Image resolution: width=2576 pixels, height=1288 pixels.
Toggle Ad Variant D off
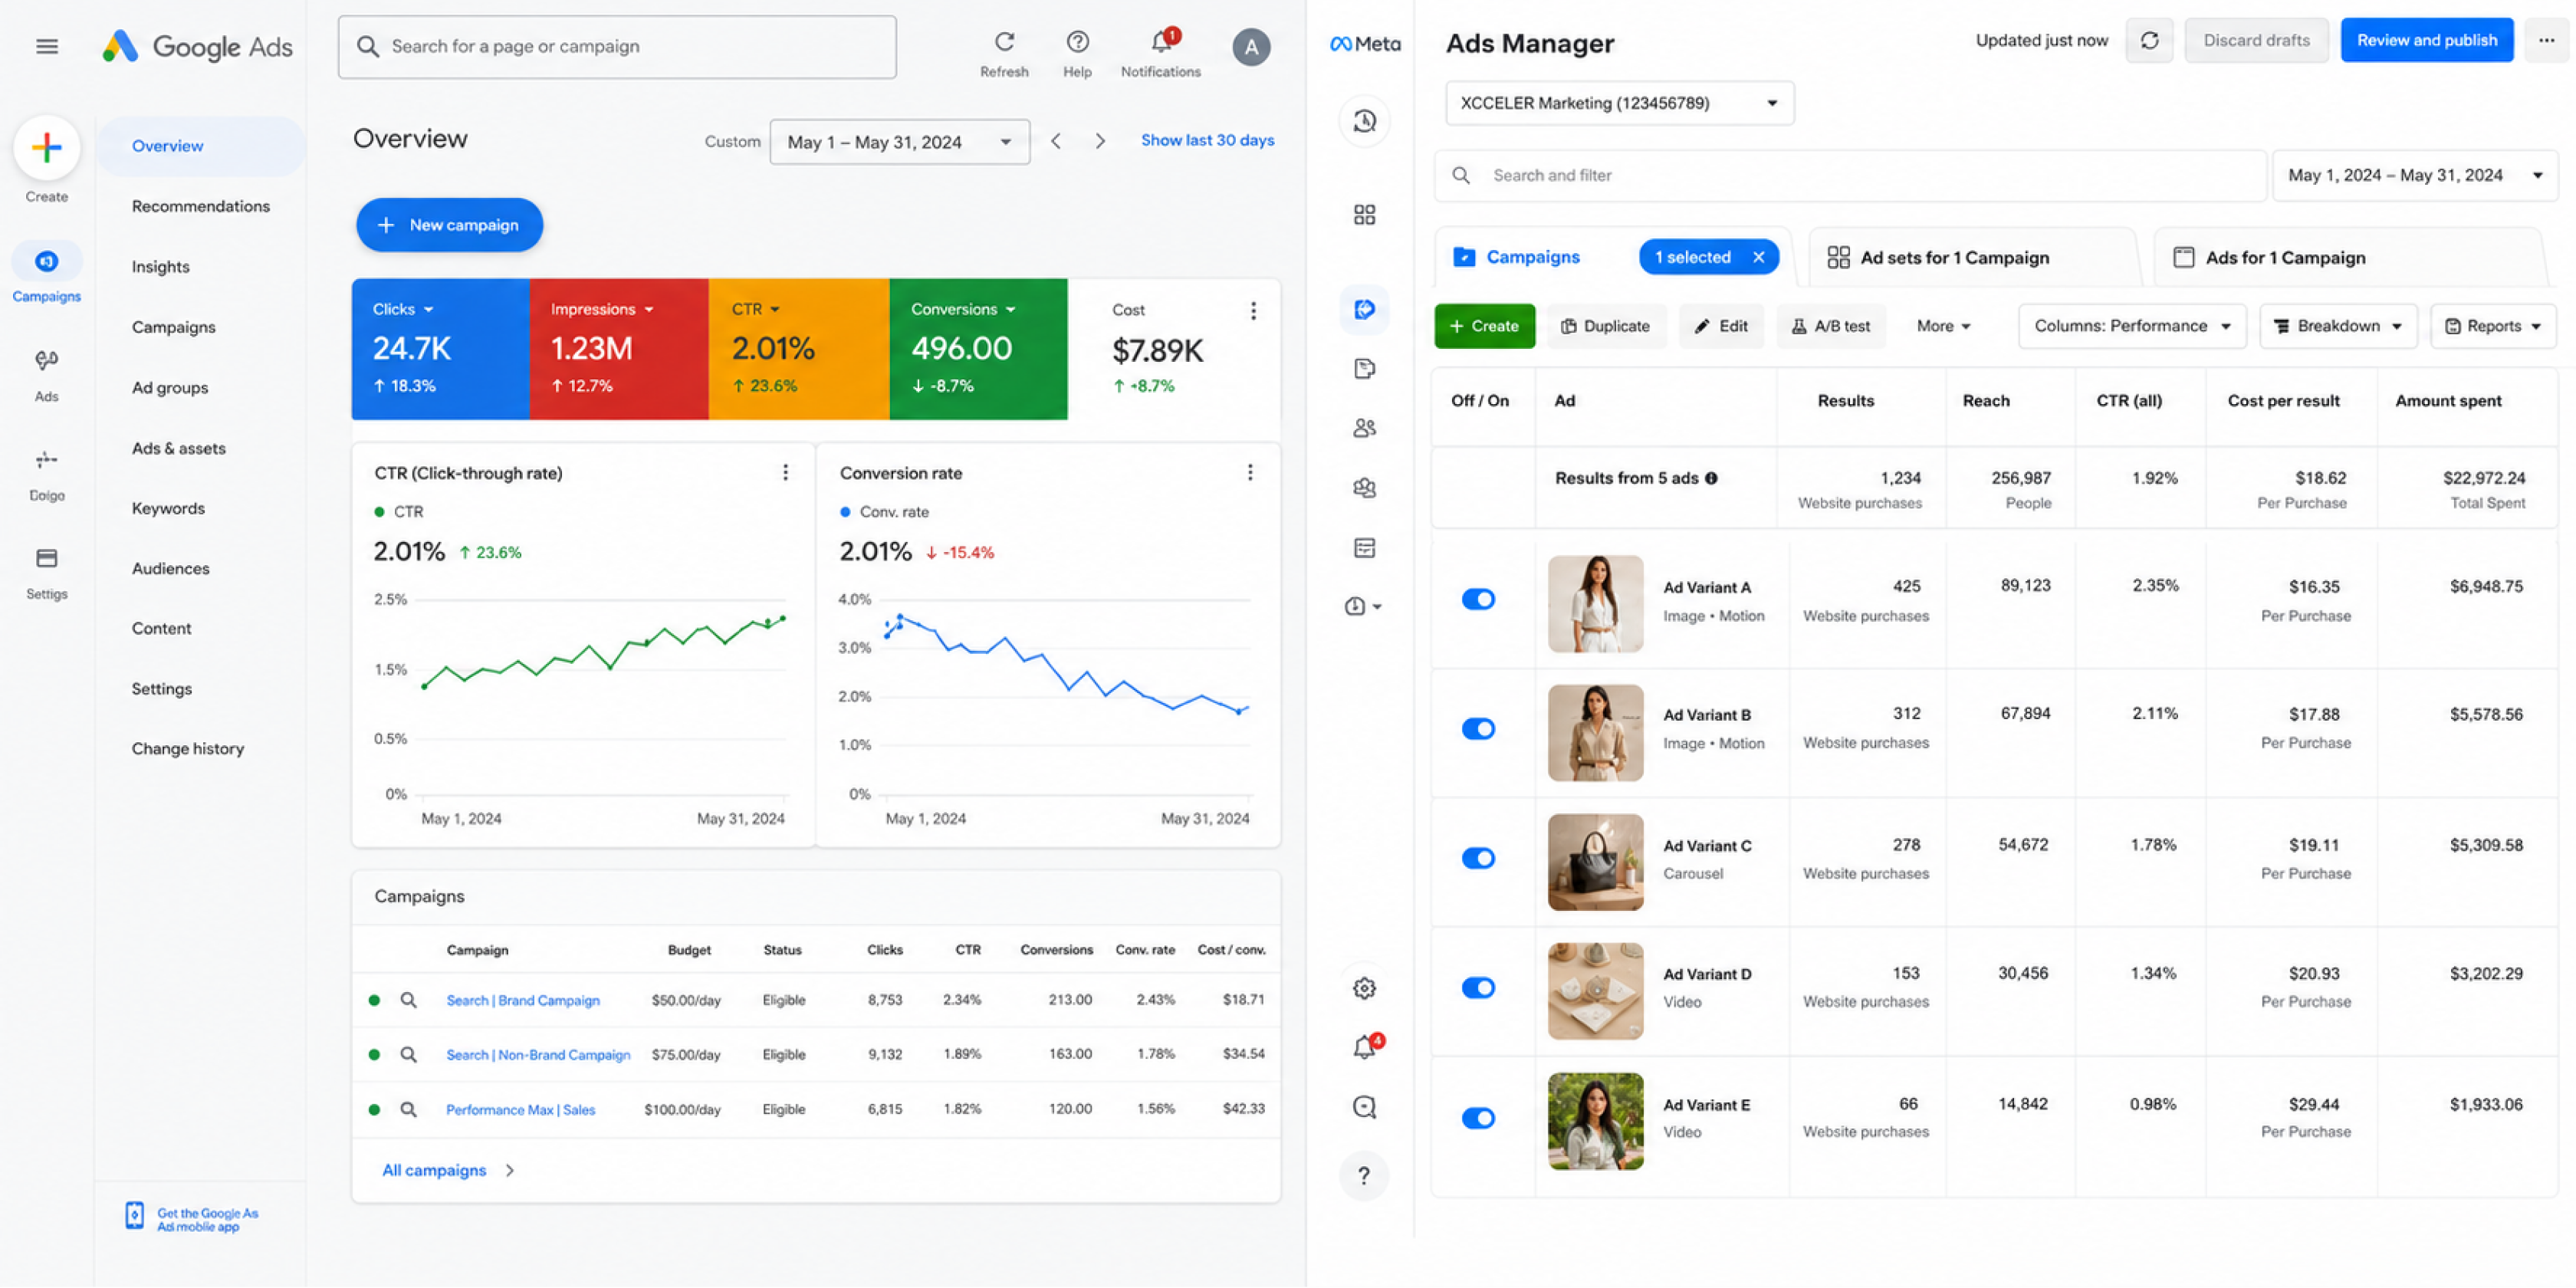1478,988
